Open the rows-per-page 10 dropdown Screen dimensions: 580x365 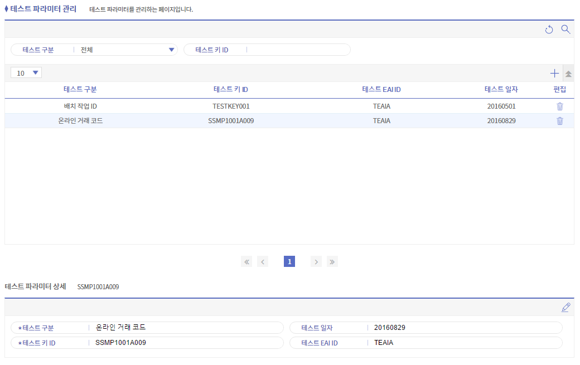click(x=26, y=73)
